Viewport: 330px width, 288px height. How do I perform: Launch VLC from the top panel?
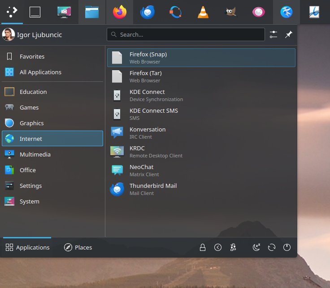coord(203,13)
